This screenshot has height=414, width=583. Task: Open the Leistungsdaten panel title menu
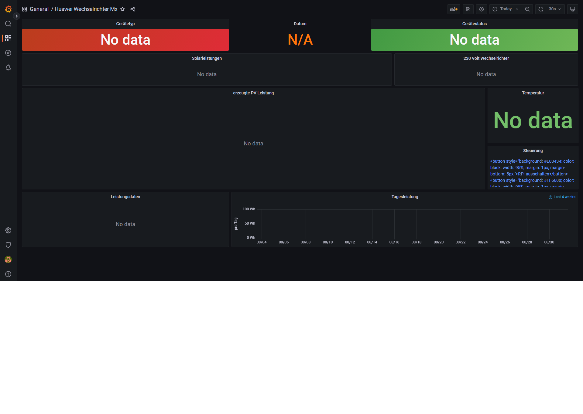tap(125, 197)
